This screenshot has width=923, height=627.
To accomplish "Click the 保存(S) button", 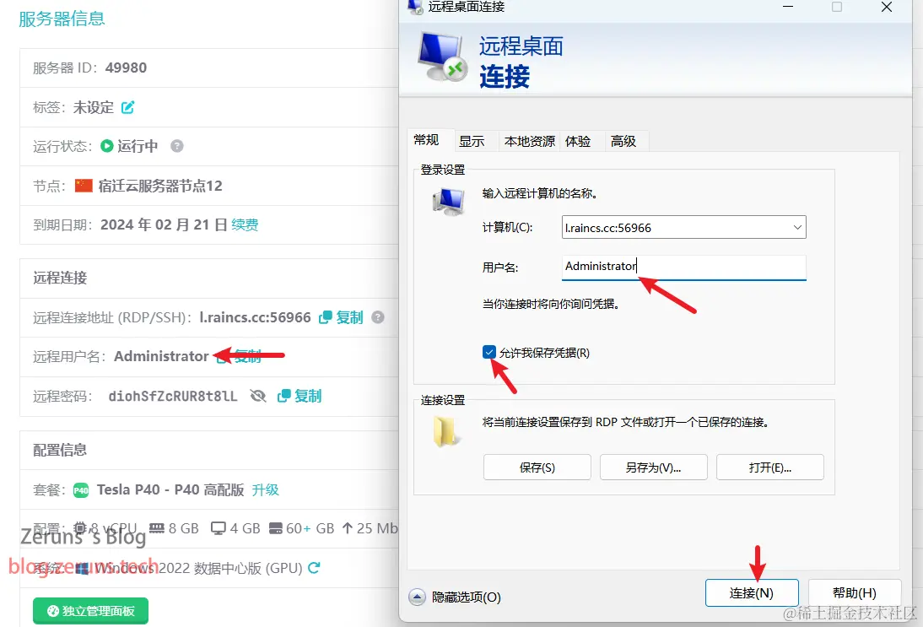I will click(x=537, y=468).
